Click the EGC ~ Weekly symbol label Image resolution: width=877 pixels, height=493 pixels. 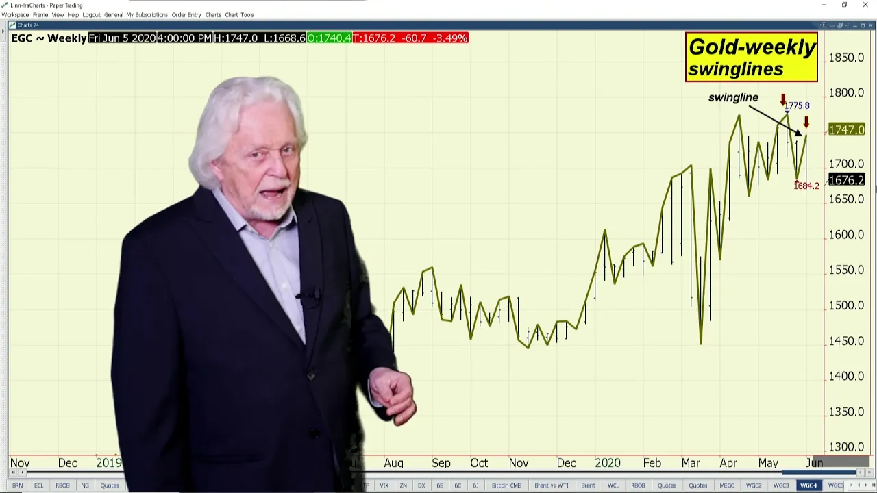pyautogui.click(x=49, y=38)
